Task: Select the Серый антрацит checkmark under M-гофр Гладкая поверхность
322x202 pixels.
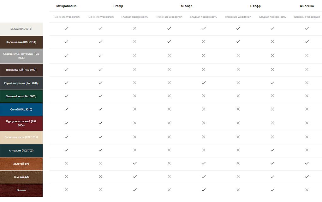Action: 204,83
